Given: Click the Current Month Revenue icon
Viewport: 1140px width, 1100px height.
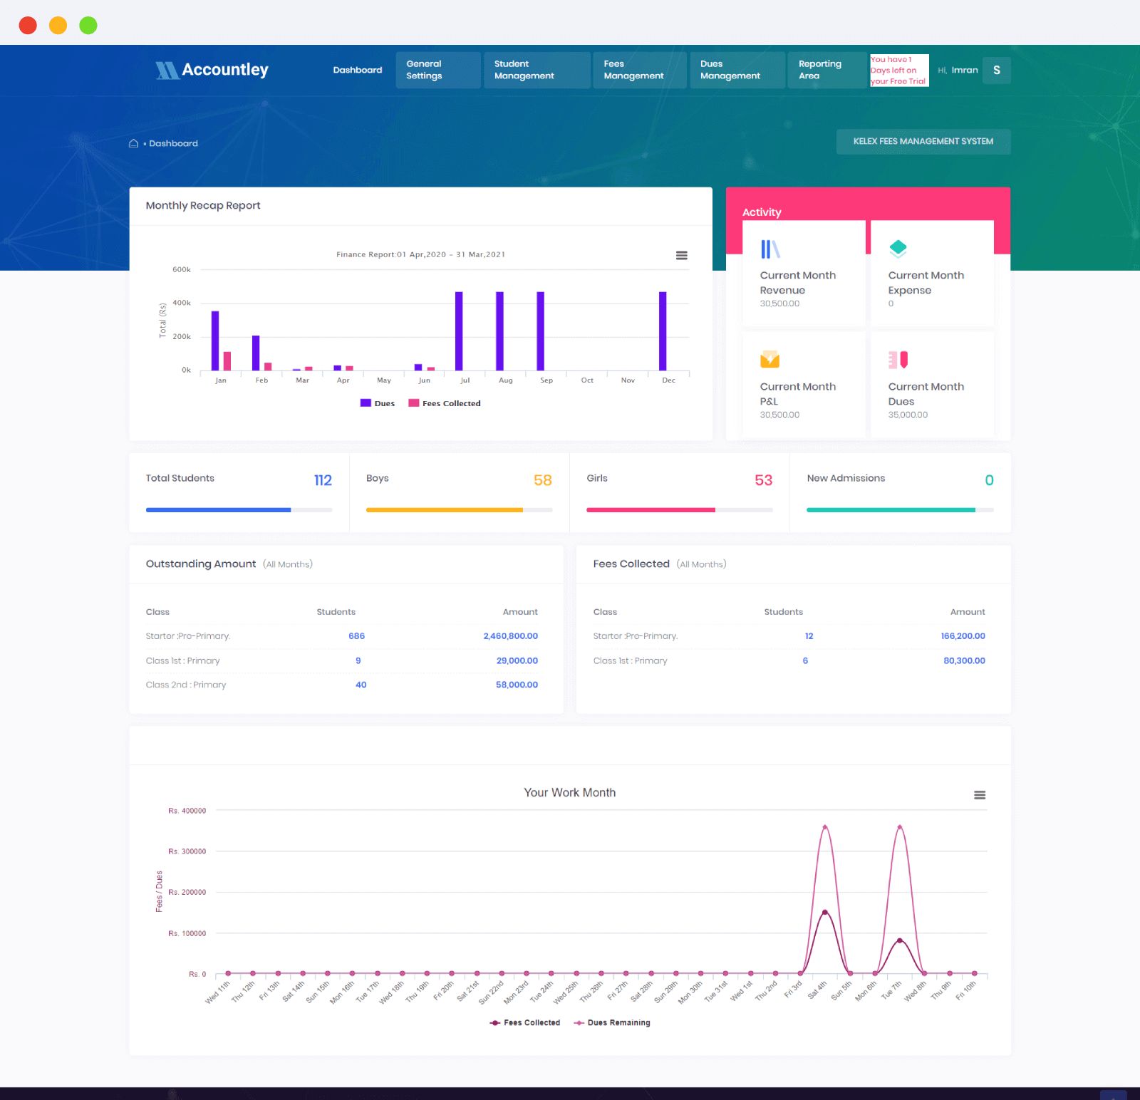Looking at the screenshot, I should coord(769,249).
